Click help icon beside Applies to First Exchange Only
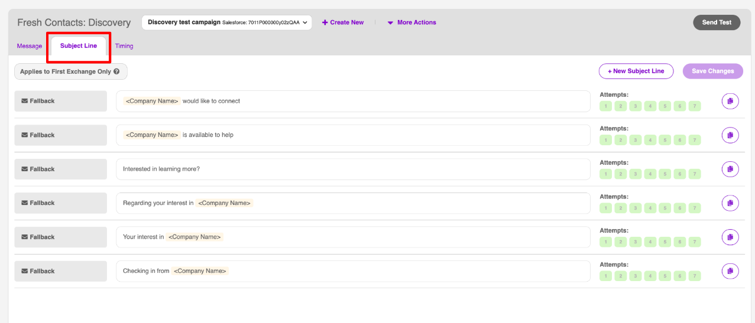Viewport: 755px width, 323px height. point(116,71)
